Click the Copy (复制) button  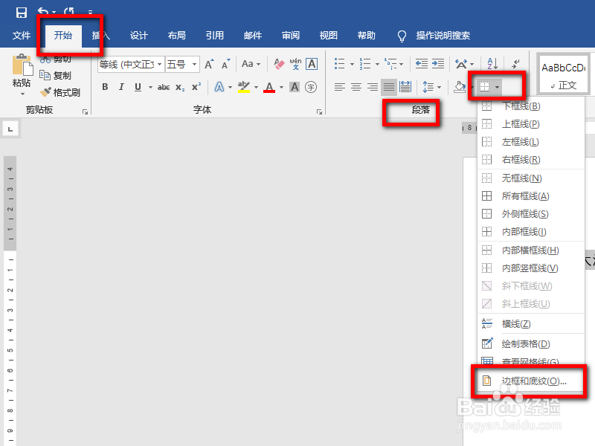coord(56,76)
